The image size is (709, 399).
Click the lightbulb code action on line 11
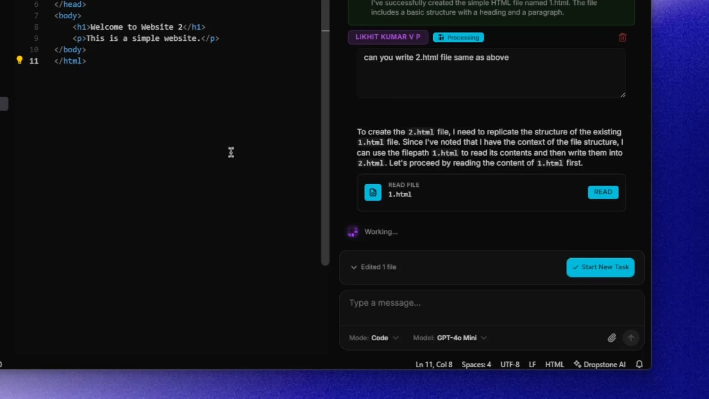(x=20, y=59)
